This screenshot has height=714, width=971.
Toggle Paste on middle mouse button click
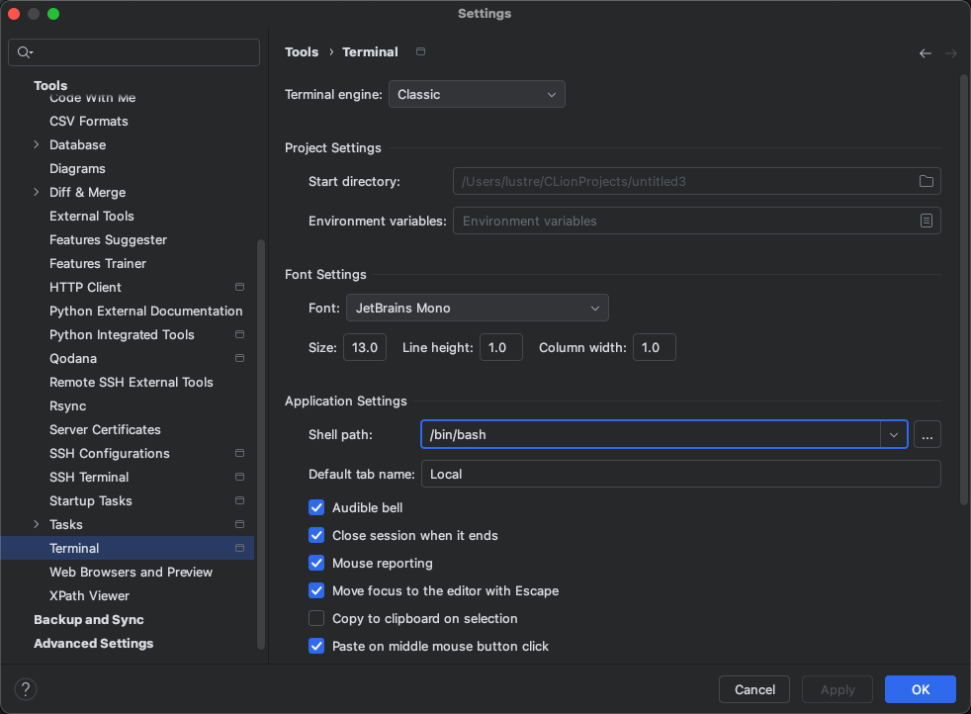[316, 646]
